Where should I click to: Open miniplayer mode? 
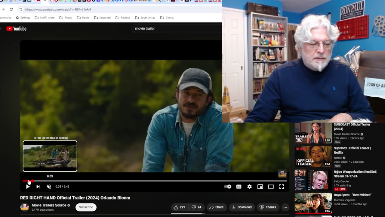tap(260, 187)
